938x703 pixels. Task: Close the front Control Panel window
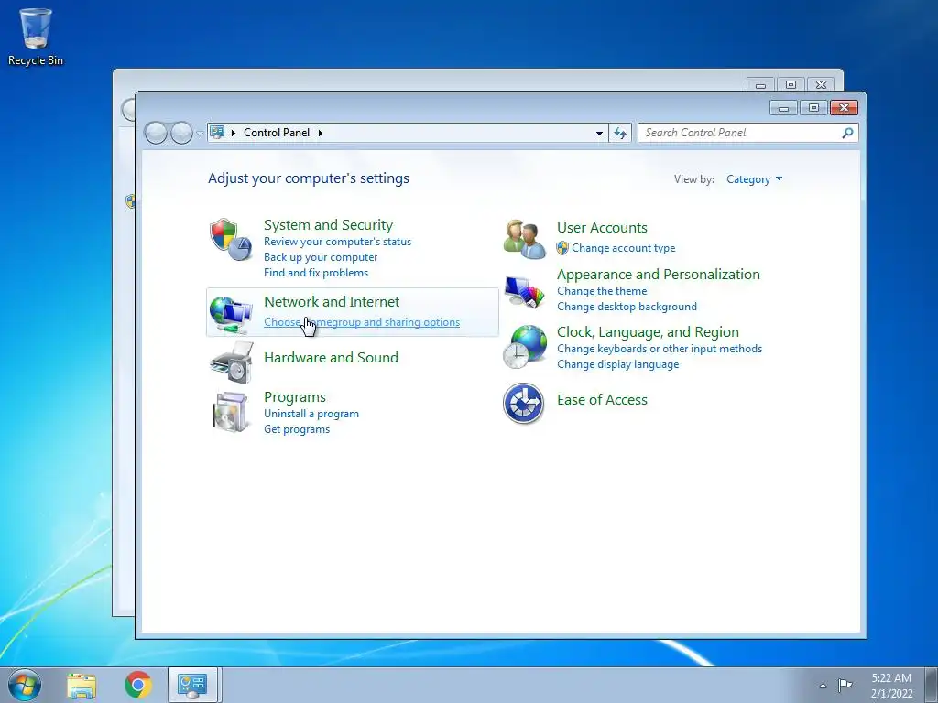[844, 108]
